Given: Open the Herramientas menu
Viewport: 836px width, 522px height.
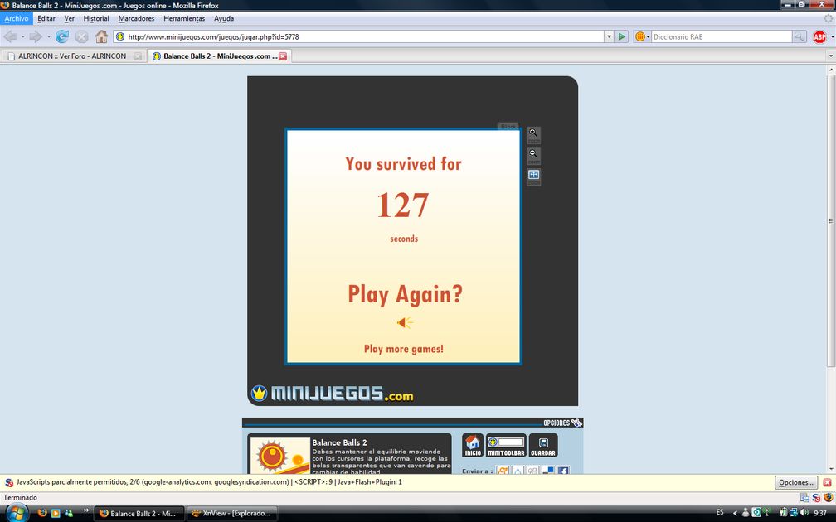Looking at the screenshot, I should coord(184,18).
